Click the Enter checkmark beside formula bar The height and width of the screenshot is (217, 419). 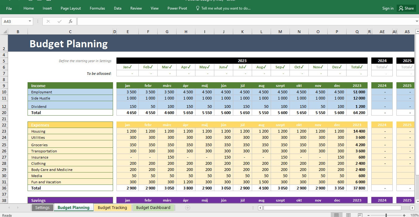point(59,21)
